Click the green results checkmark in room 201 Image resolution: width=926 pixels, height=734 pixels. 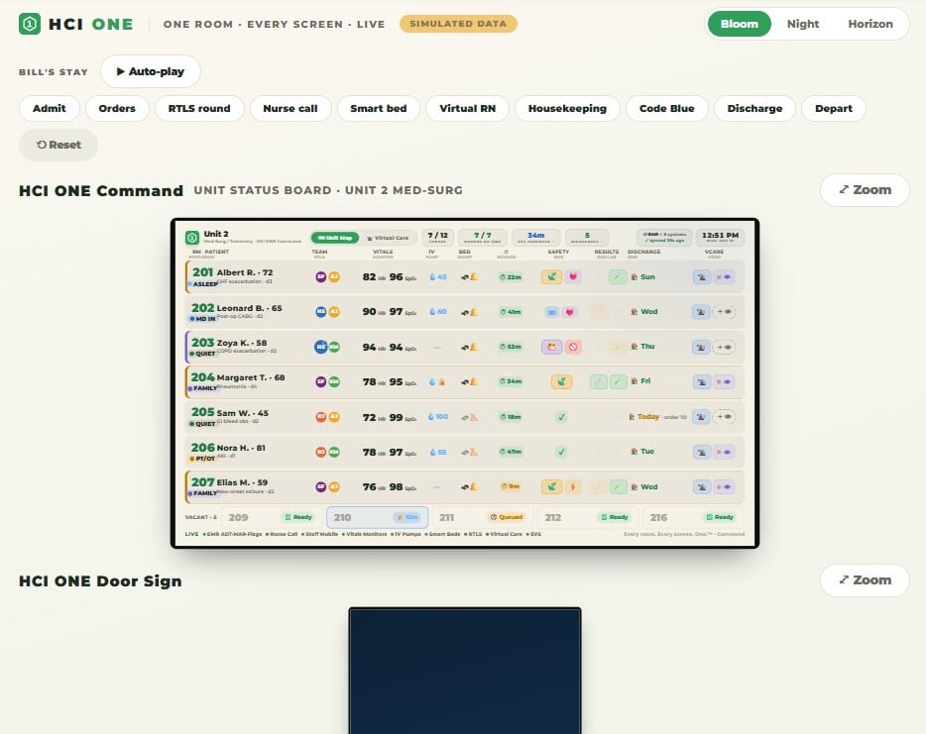[618, 276]
